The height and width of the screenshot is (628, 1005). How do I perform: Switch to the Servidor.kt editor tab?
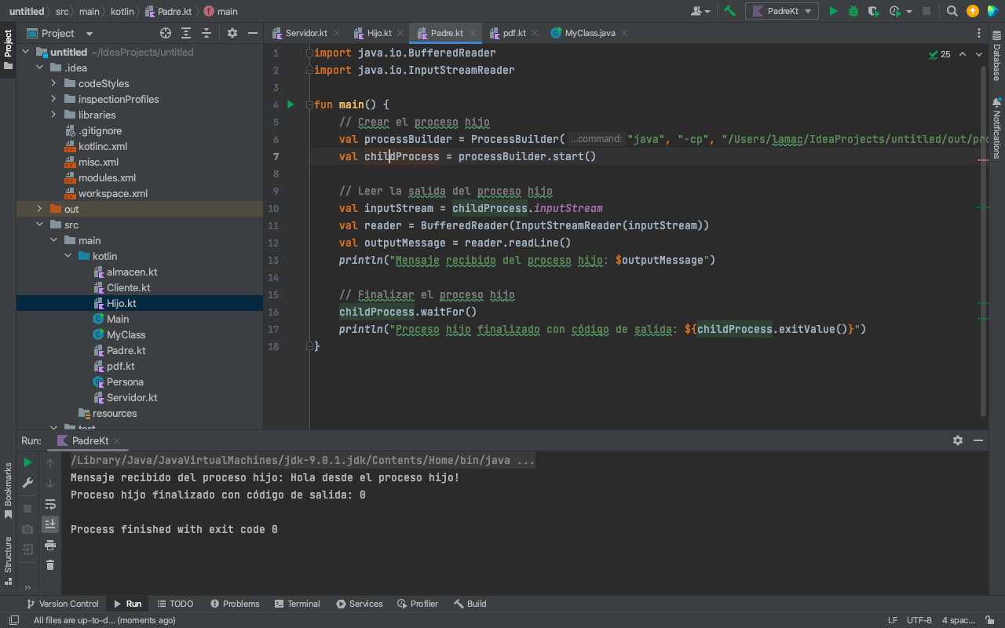pyautogui.click(x=305, y=33)
